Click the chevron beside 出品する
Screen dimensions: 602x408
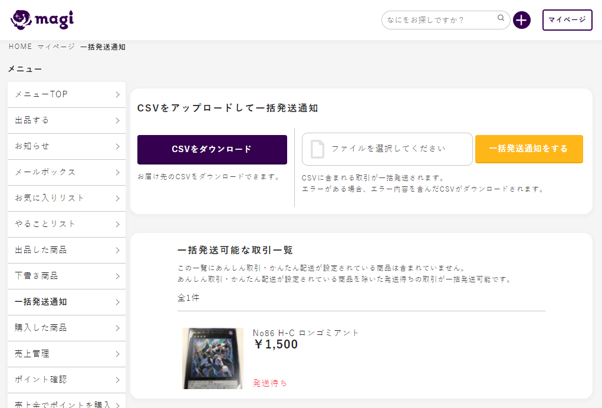117,121
